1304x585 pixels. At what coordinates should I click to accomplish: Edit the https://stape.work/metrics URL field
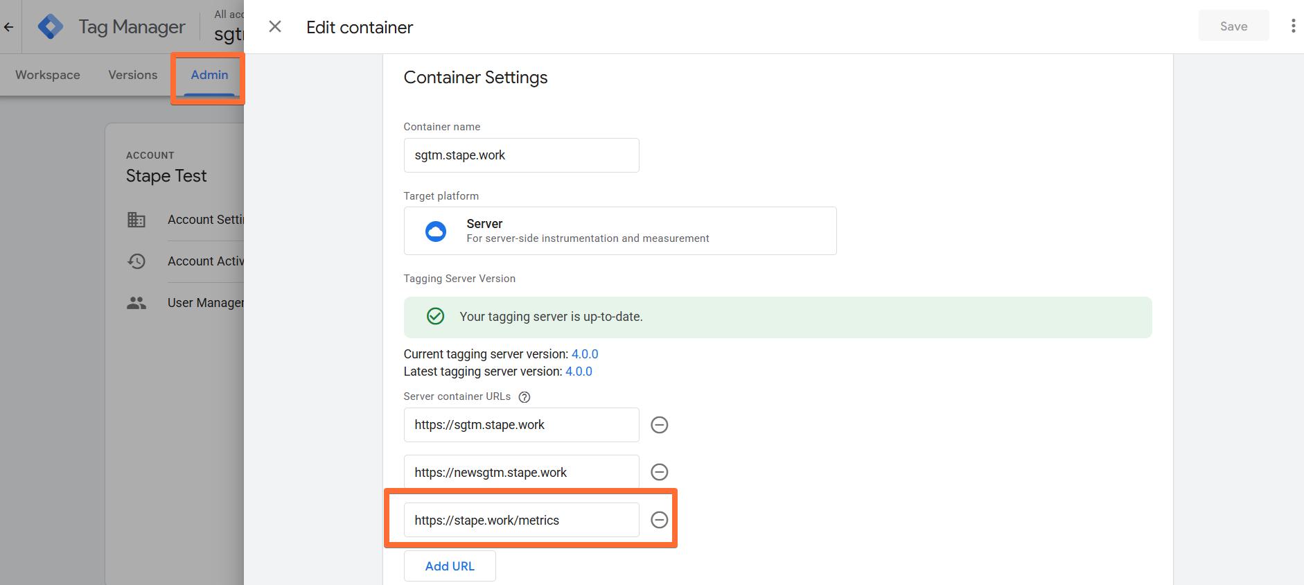coord(521,520)
